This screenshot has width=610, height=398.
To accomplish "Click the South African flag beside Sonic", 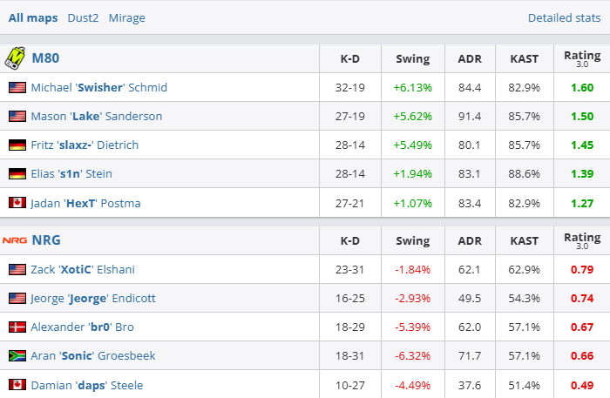I will click(17, 355).
